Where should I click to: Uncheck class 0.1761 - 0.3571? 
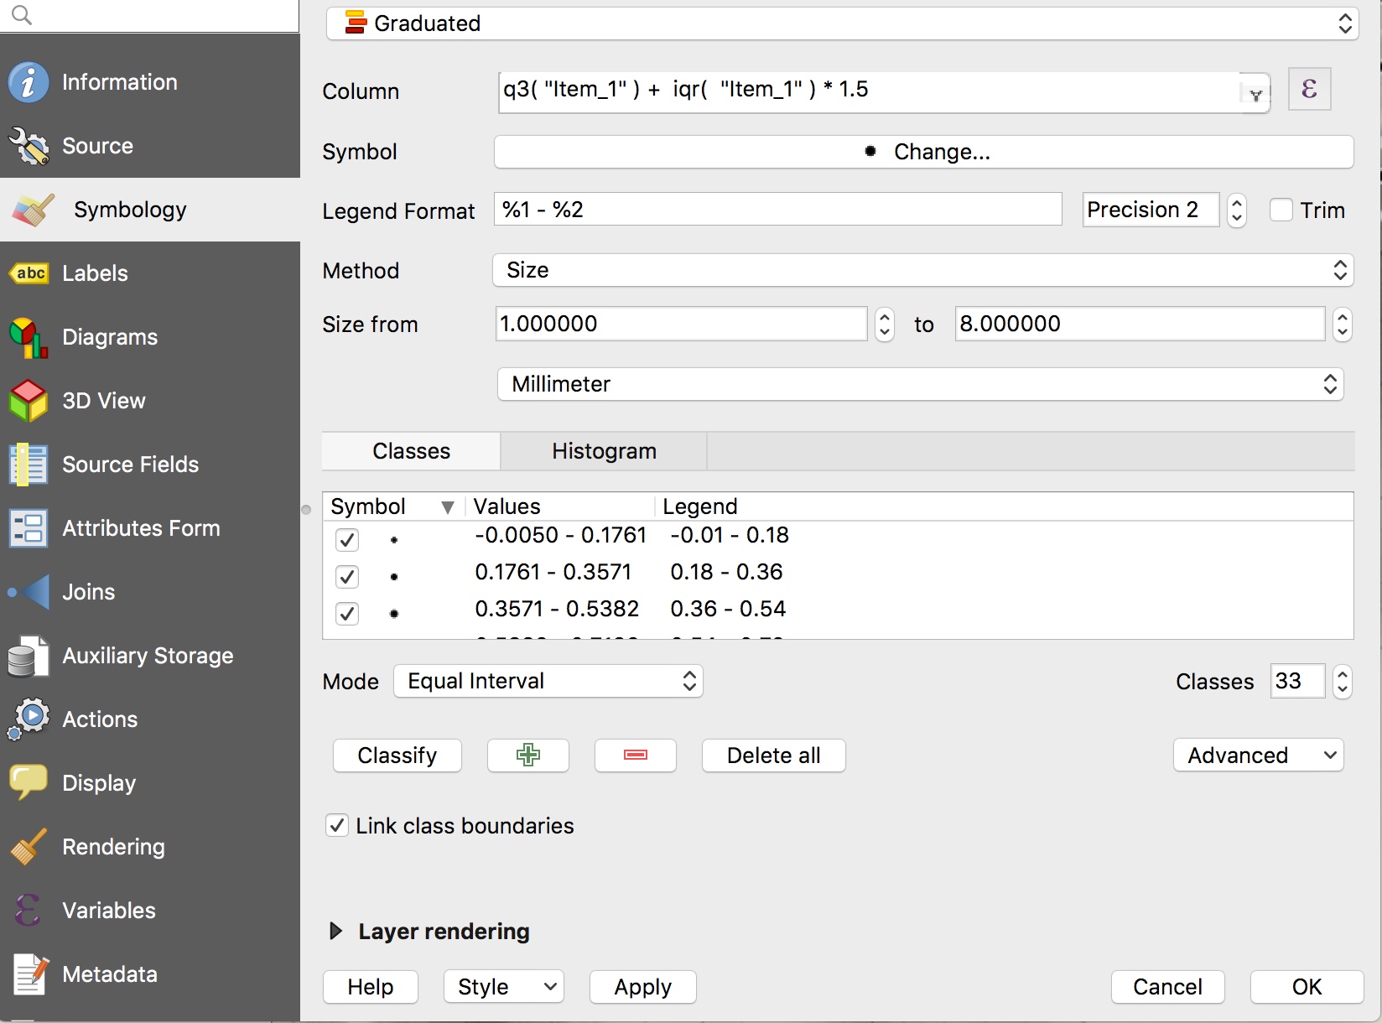347,577
